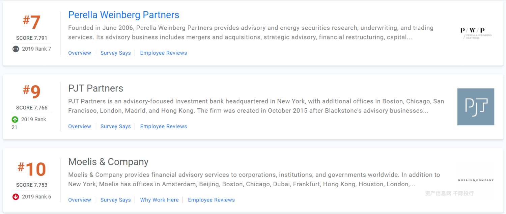Click the PJT Partners logo image

point(476,107)
